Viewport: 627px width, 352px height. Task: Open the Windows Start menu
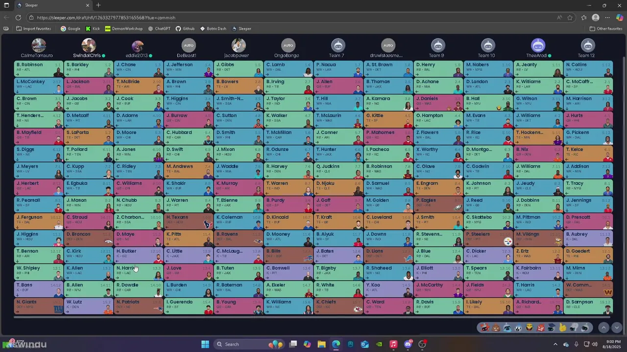click(205, 344)
